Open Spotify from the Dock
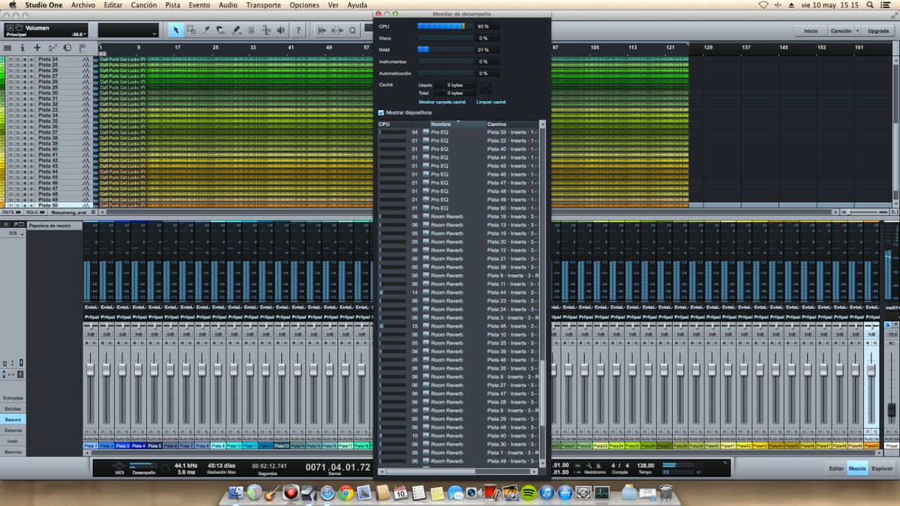 point(528,493)
